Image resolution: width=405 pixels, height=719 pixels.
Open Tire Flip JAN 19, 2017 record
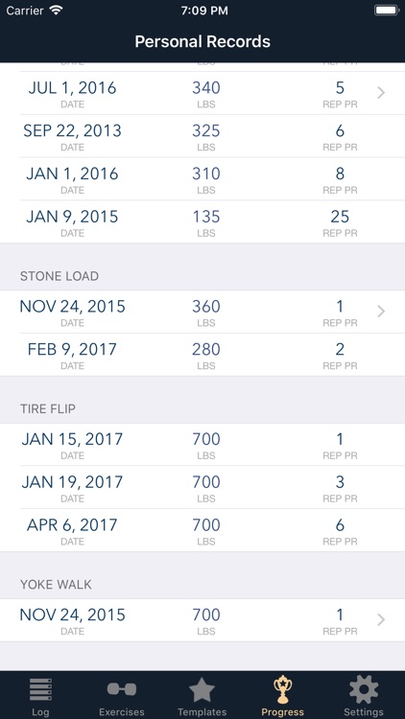coord(202,487)
